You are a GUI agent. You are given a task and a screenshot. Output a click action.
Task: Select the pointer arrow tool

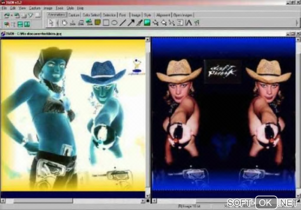coord(51,23)
